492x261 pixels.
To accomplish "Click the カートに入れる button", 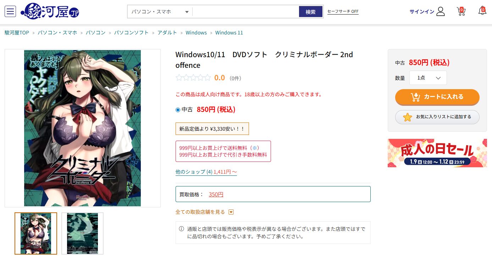I will [437, 97].
